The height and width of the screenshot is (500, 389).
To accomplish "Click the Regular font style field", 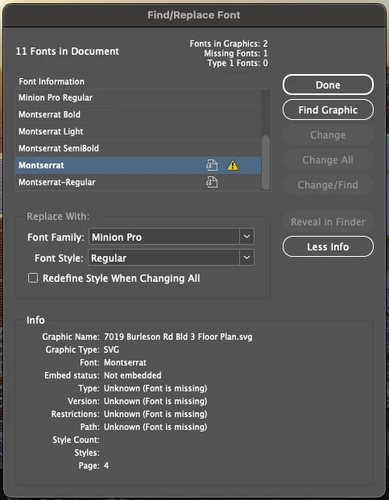I will click(163, 258).
